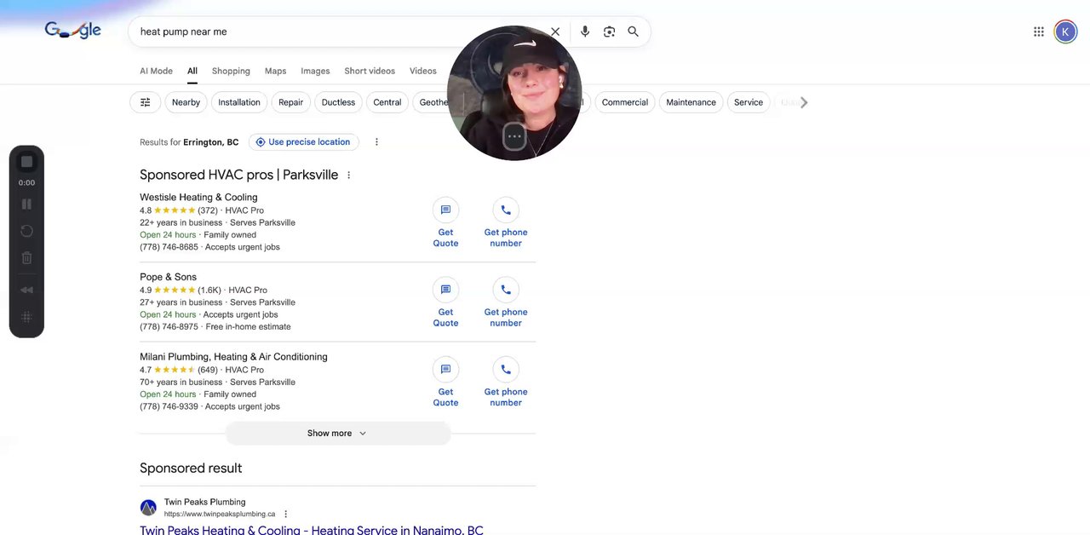Open the Shopping tab

[231, 72]
